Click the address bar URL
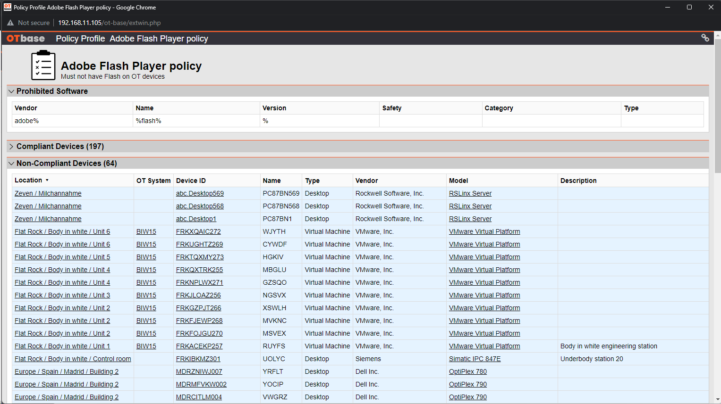 109,23
